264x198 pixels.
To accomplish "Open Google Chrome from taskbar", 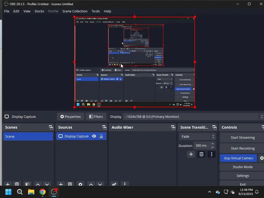I will point(43,192).
